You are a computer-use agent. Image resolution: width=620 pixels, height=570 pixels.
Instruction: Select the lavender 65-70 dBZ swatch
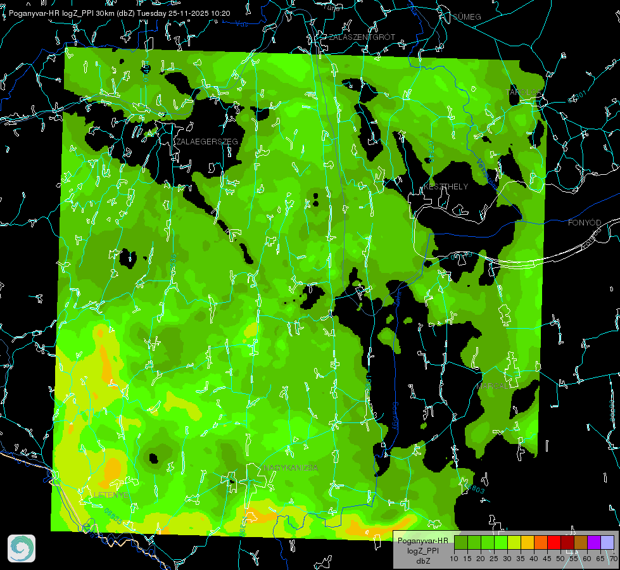point(607,542)
